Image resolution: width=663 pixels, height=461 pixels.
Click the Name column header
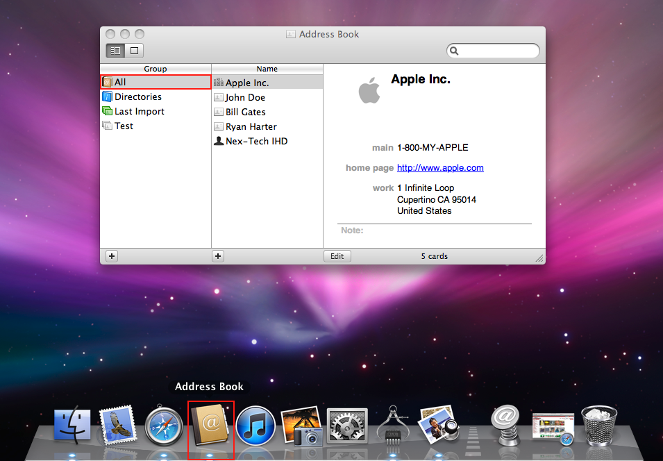(267, 69)
